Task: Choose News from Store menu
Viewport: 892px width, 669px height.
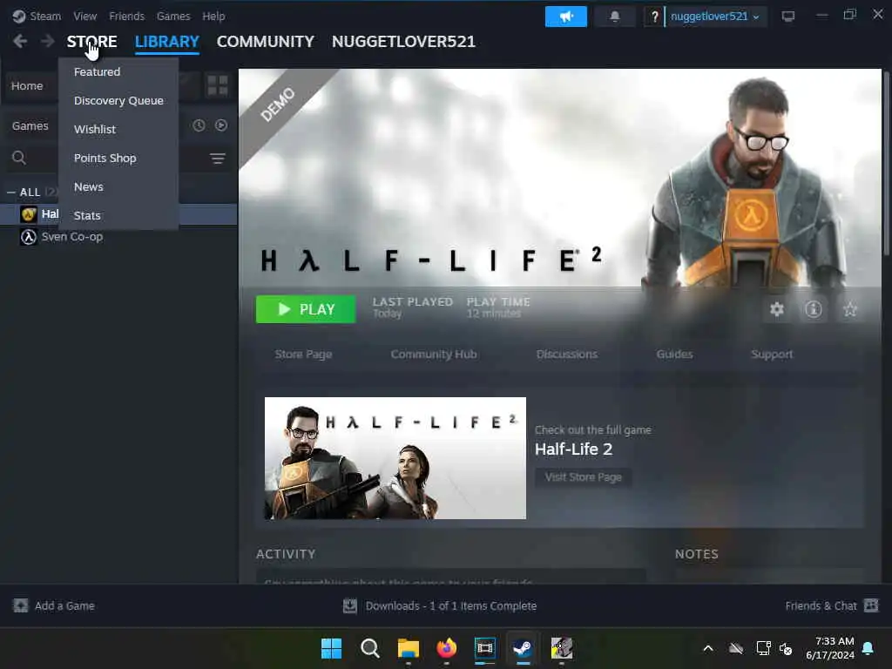Action: coord(88,186)
